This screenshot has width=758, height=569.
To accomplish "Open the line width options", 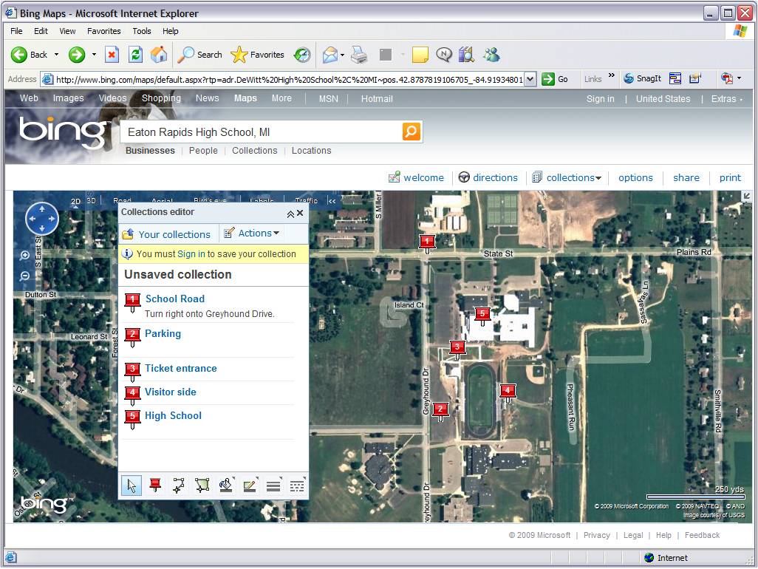I will click(273, 485).
